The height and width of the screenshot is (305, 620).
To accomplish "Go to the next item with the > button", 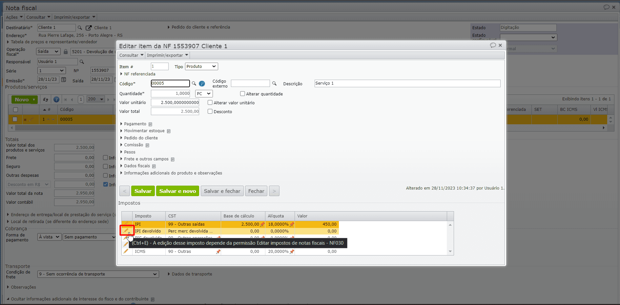I will pyautogui.click(x=274, y=191).
